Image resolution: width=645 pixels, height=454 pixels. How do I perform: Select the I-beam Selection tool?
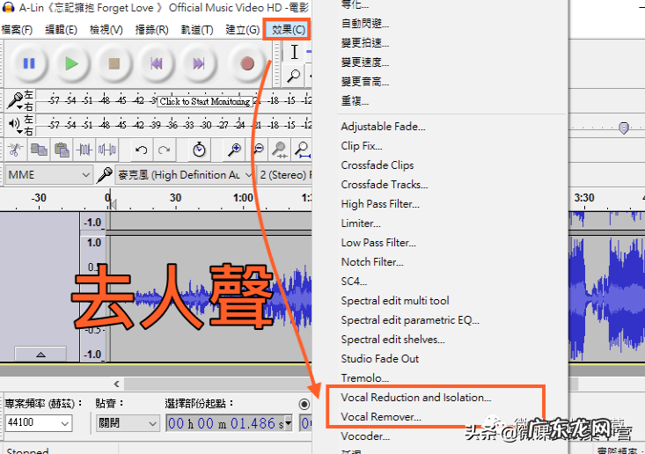pyautogui.click(x=294, y=52)
